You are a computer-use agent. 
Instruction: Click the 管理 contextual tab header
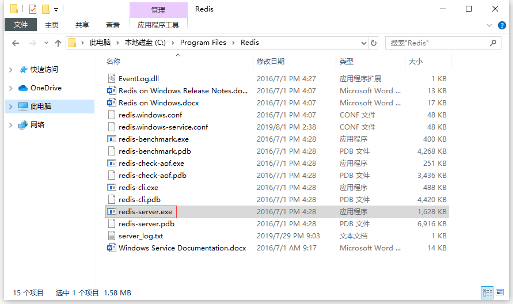tap(158, 10)
